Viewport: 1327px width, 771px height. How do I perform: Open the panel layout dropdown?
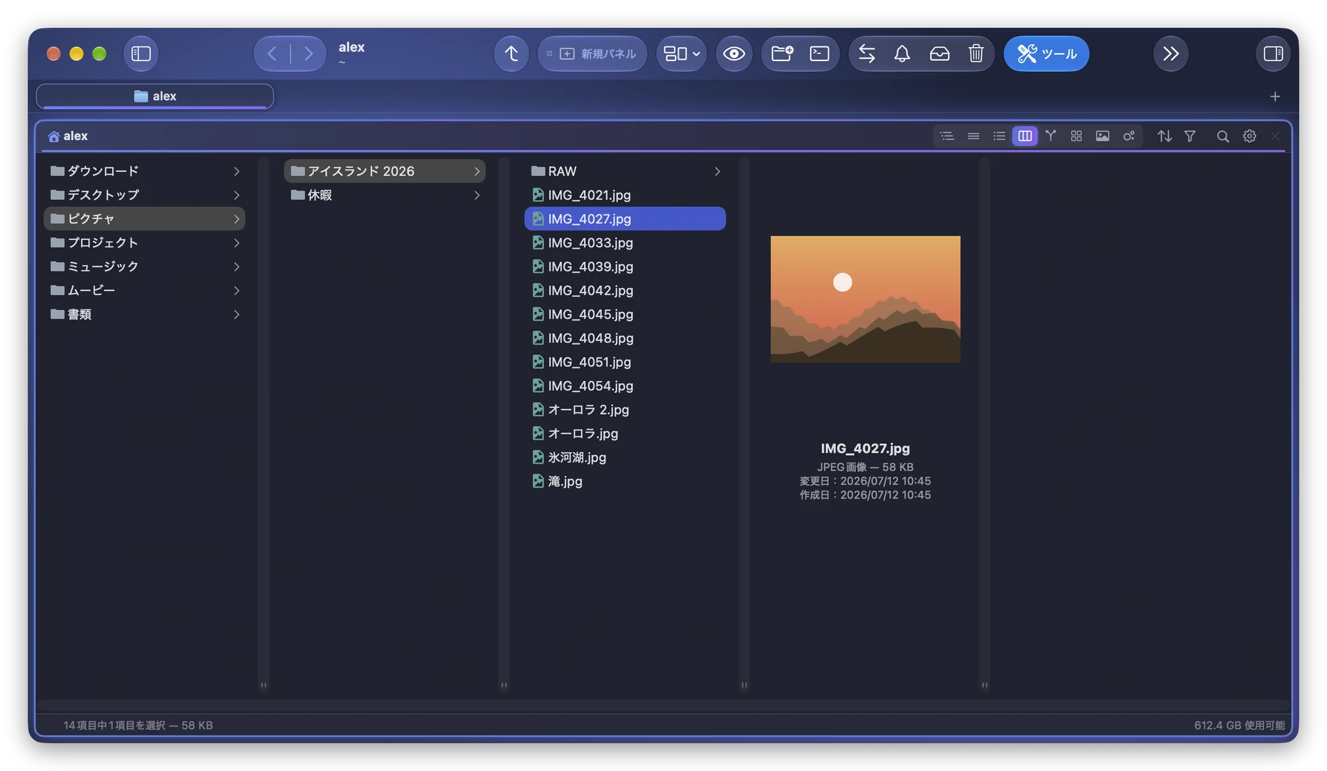click(x=681, y=54)
